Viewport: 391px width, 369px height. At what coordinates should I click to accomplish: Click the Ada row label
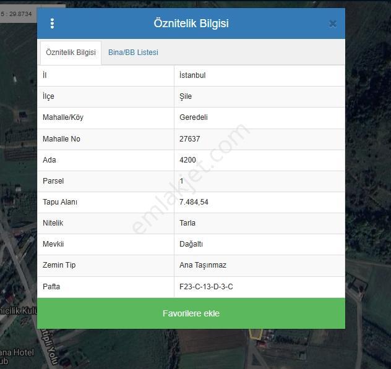pyautogui.click(x=49, y=160)
